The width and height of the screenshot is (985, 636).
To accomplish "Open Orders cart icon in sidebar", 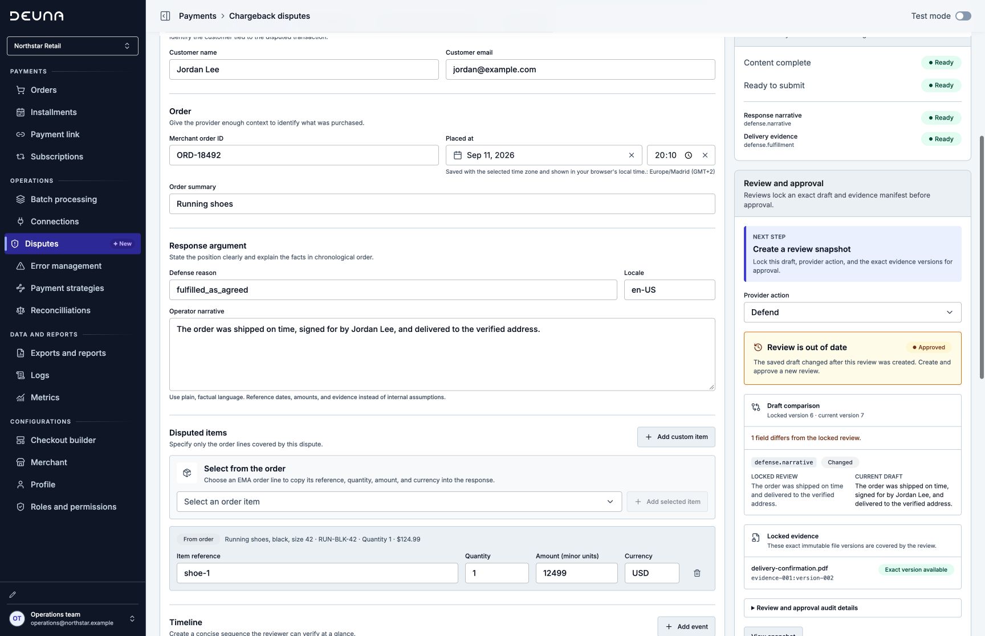I will click(x=21, y=90).
